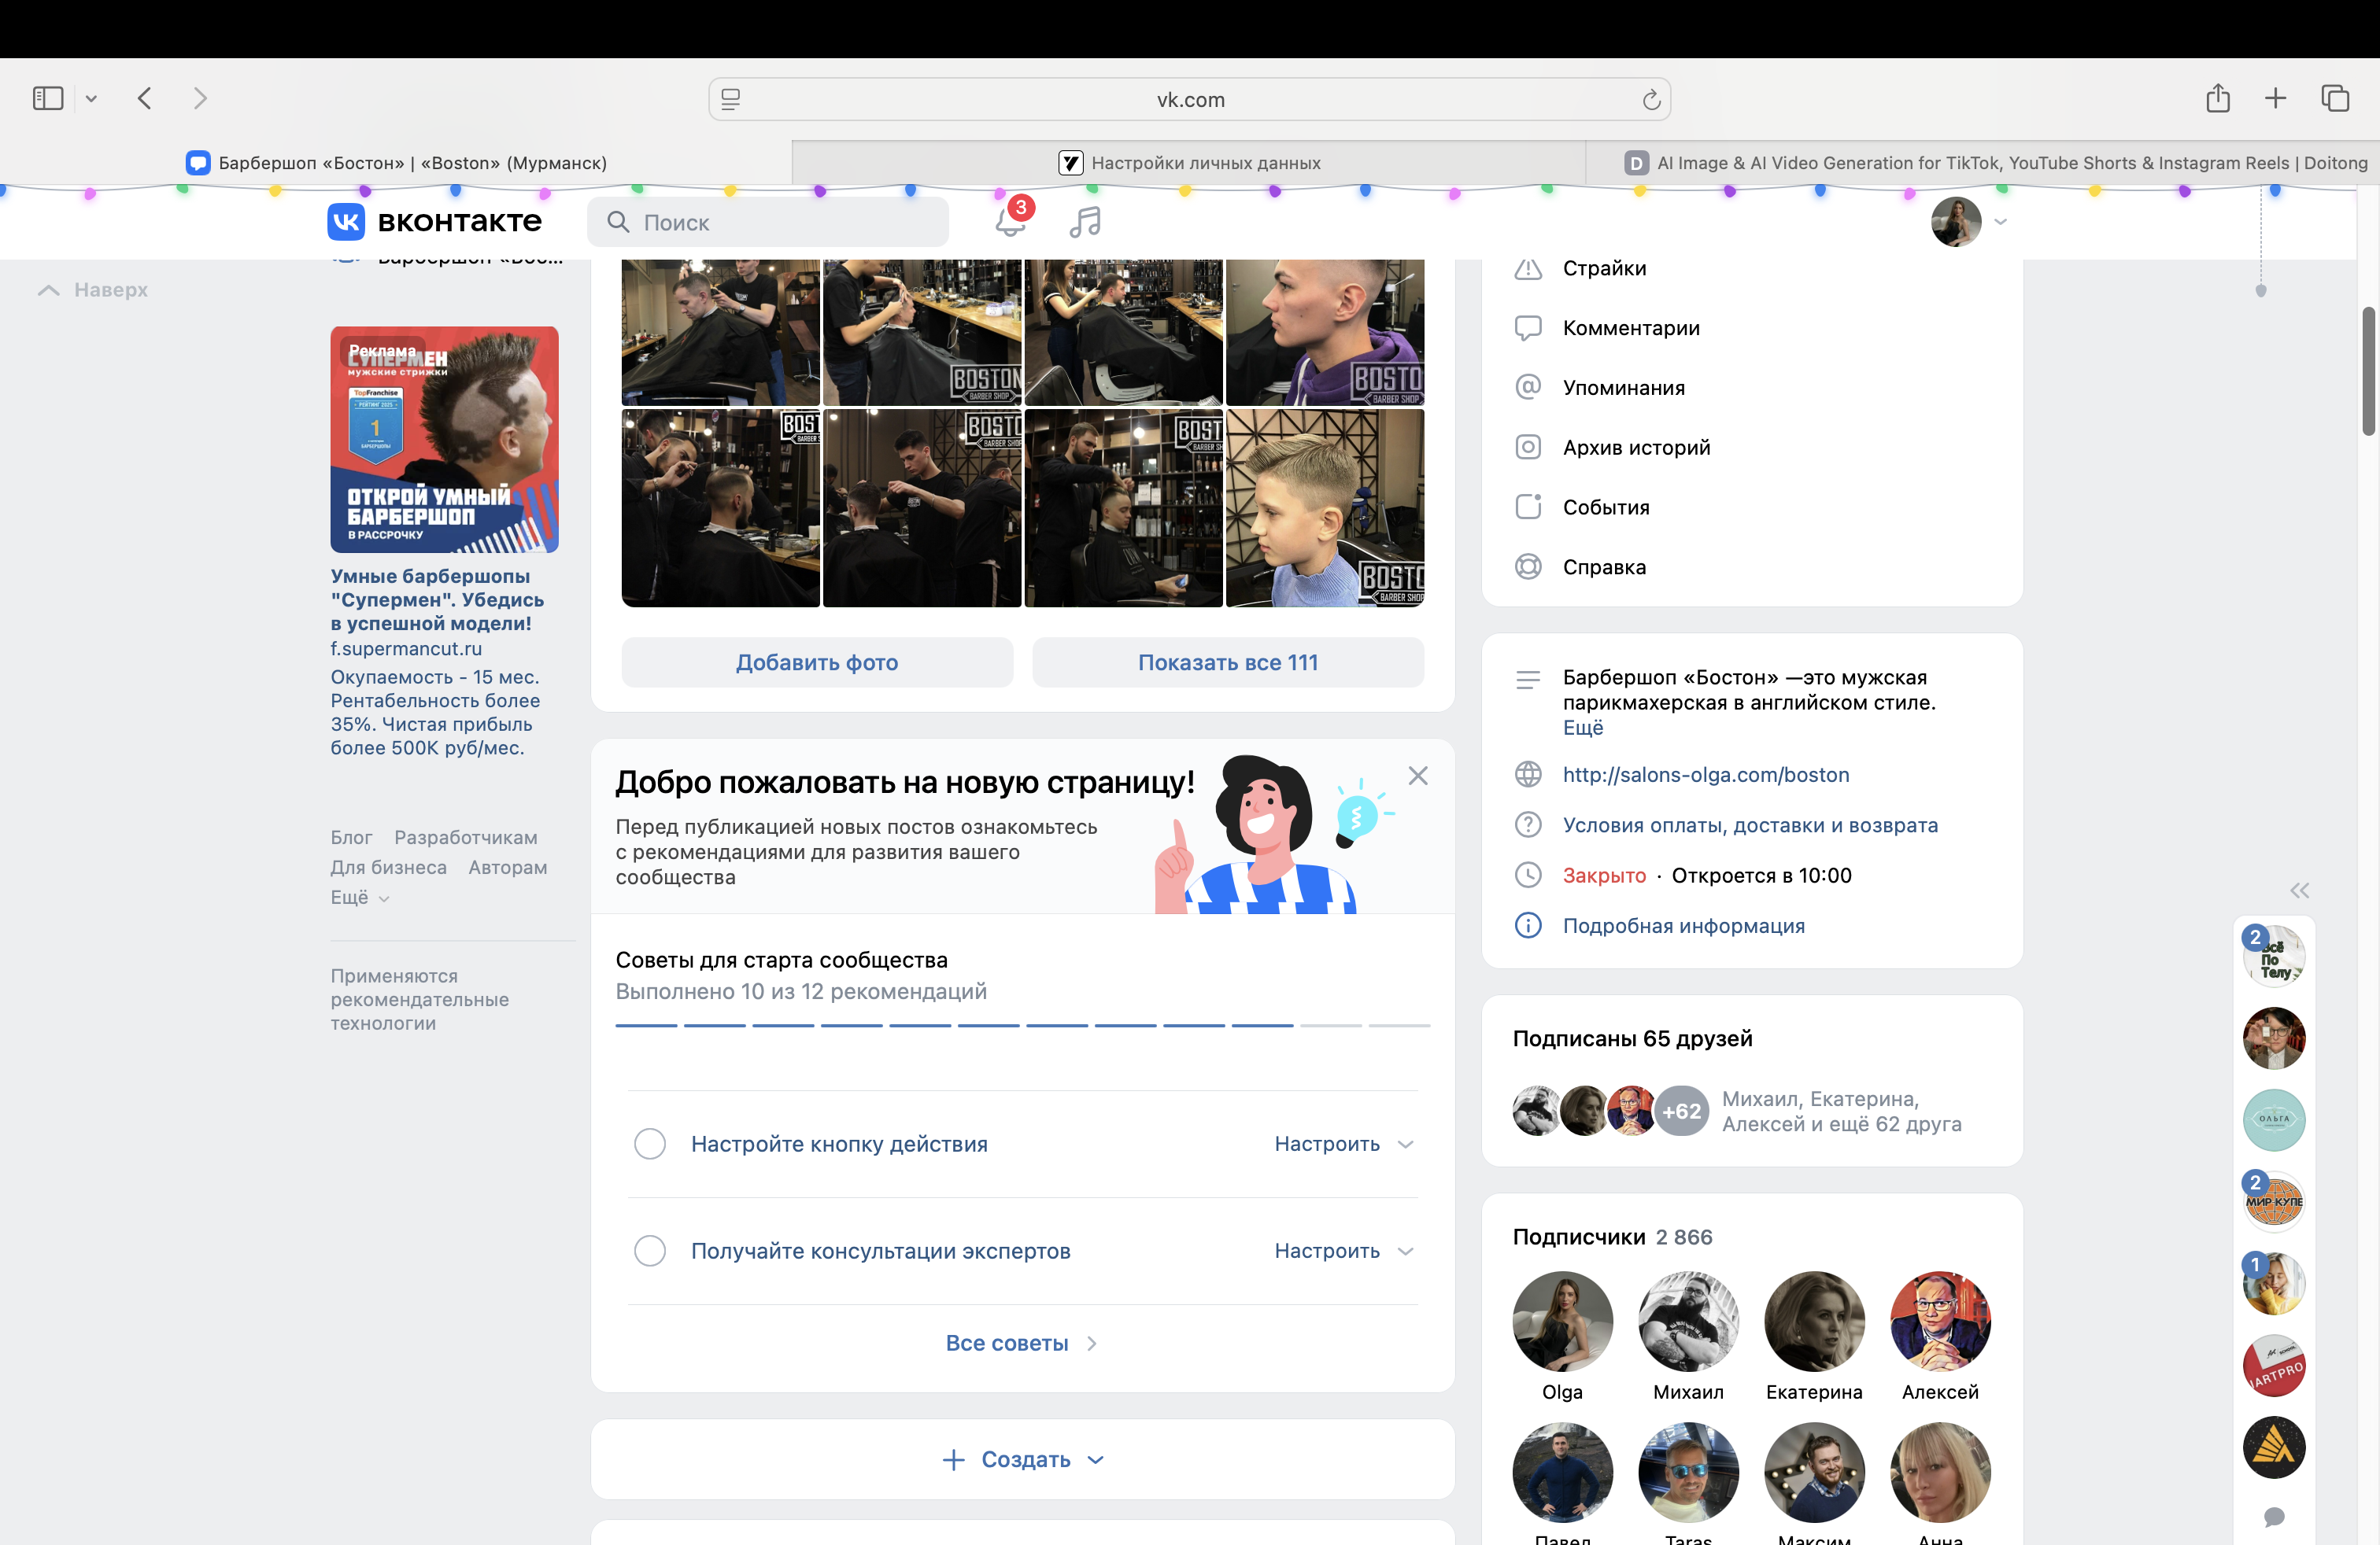Go forward with Safari forward arrow
The width and height of the screenshot is (2380, 1545).
point(200,98)
